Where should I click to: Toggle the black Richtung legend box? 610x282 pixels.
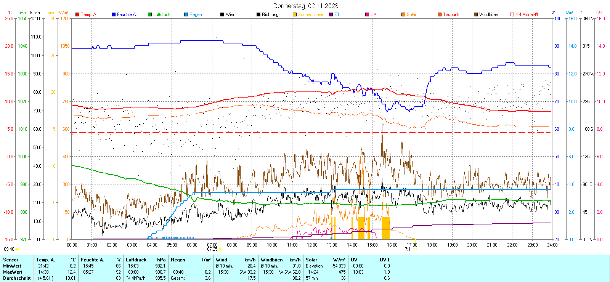pyautogui.click(x=258, y=14)
